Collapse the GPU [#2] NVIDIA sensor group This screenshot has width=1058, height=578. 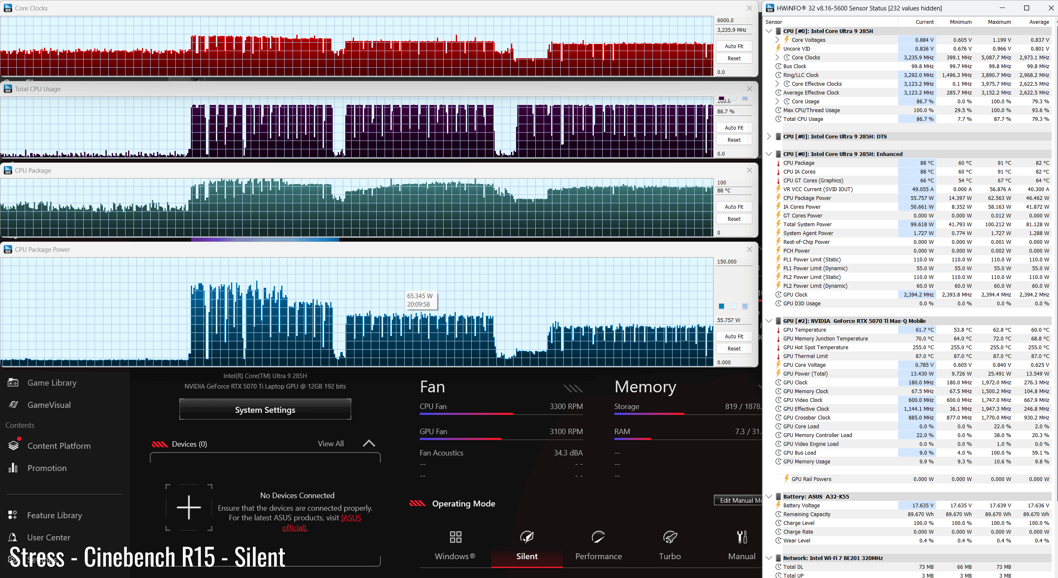point(769,321)
